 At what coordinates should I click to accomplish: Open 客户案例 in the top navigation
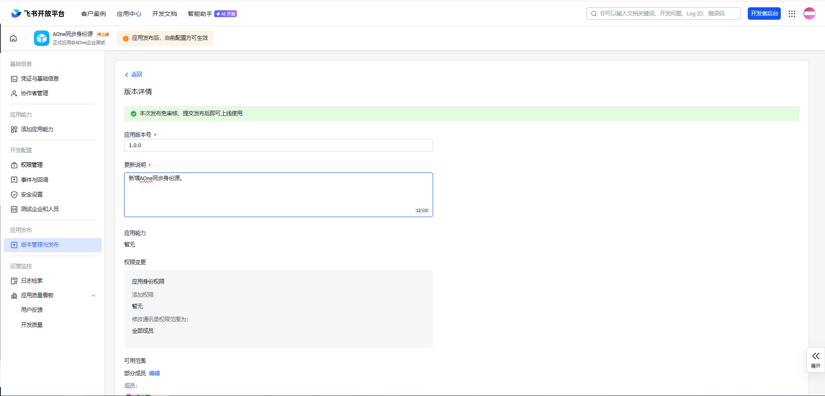(94, 14)
